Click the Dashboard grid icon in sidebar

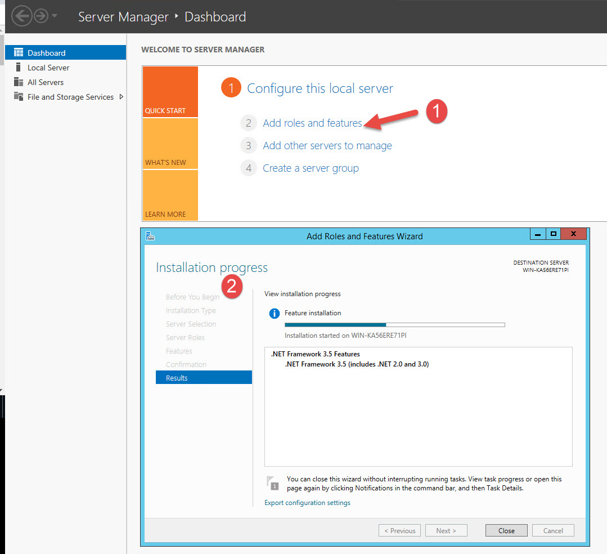18,52
